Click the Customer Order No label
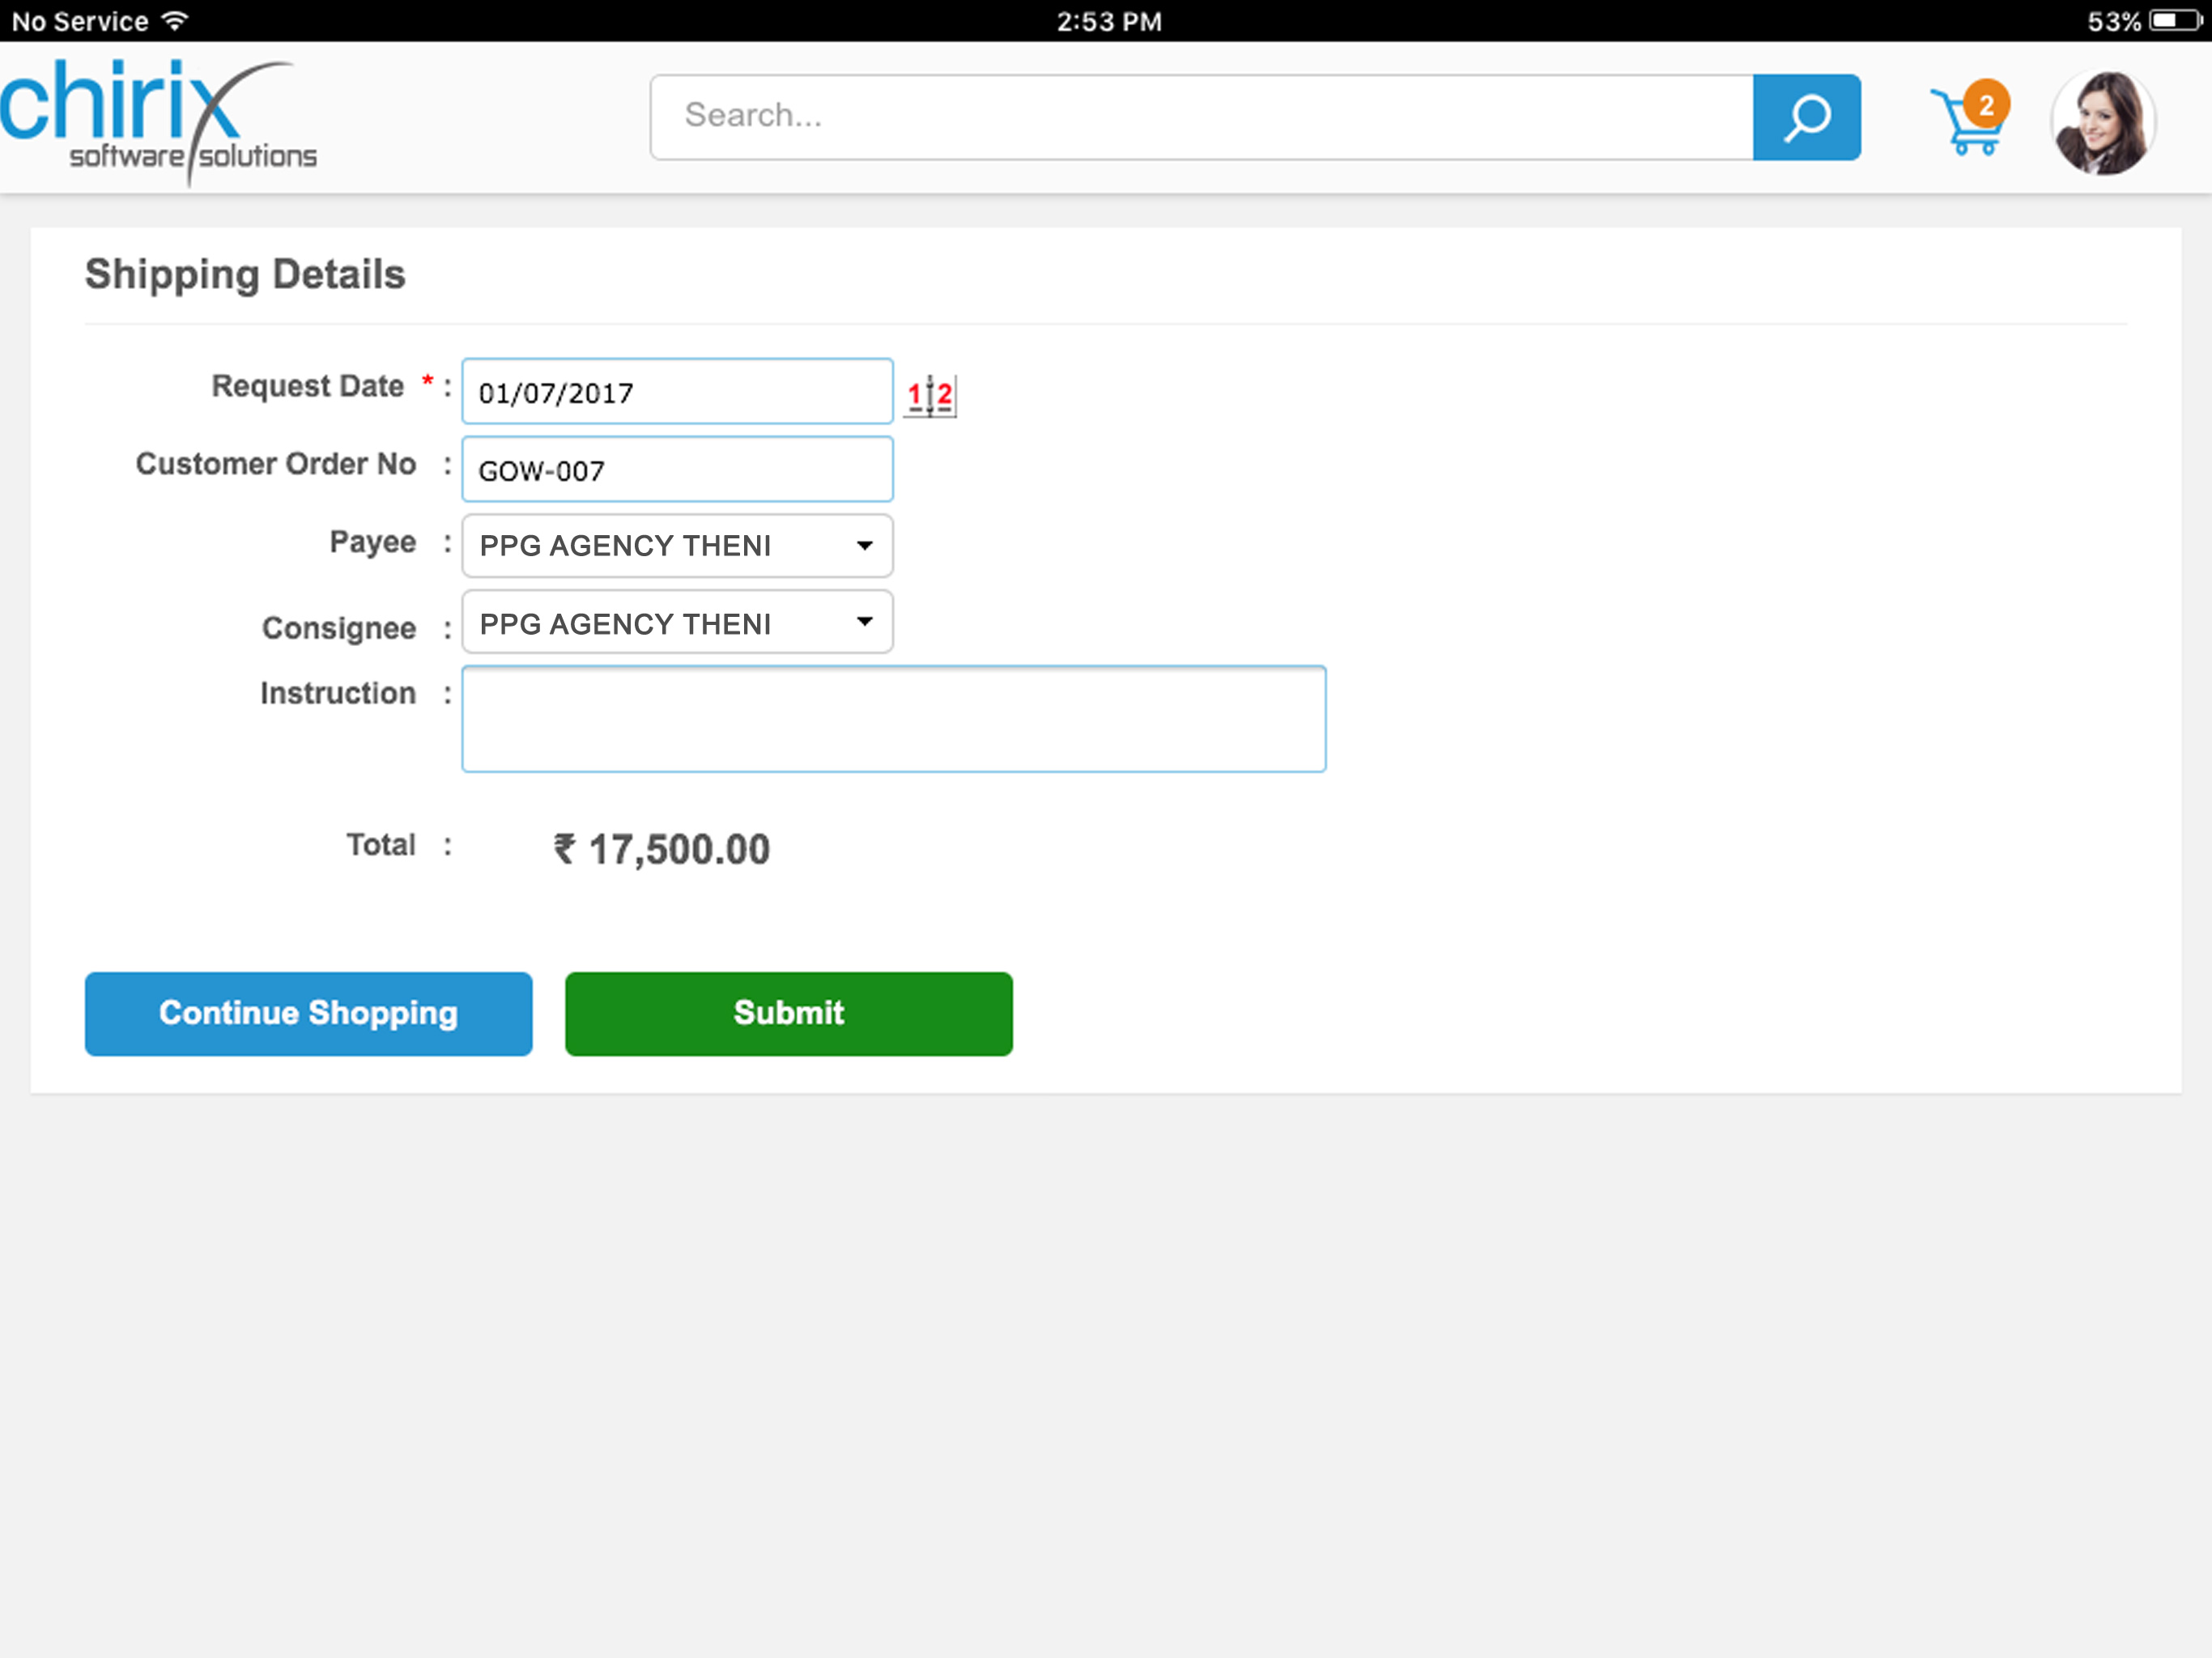 [276, 464]
